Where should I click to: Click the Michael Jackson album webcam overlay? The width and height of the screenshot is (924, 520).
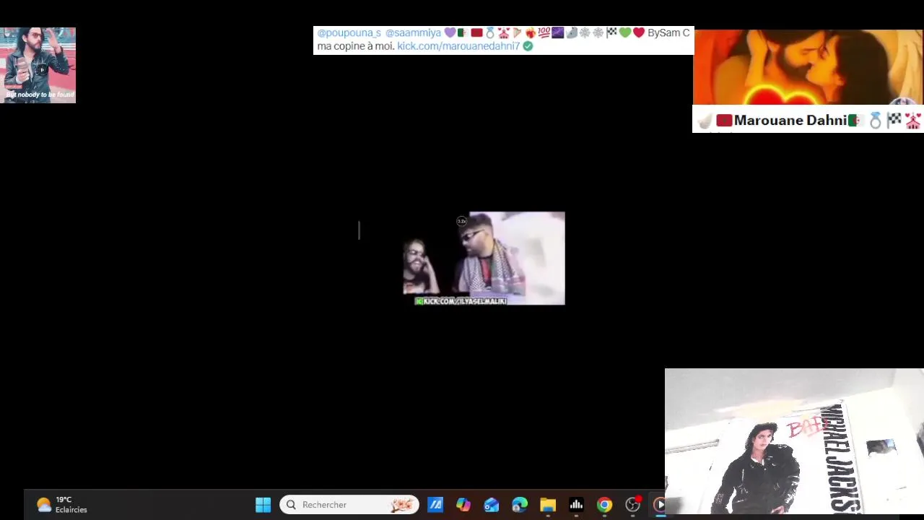794,441
